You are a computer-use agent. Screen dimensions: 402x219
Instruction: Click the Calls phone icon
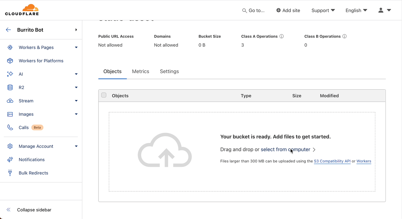pos(10,127)
